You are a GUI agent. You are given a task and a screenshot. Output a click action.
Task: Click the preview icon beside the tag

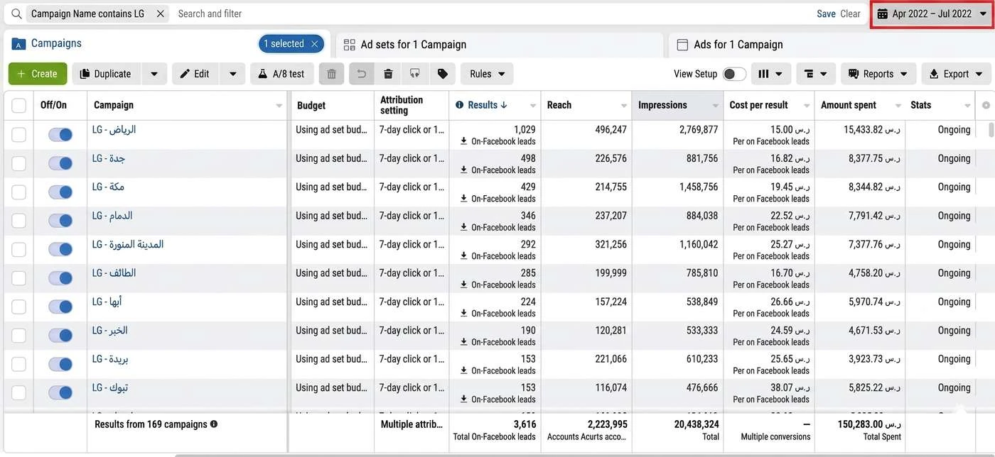click(415, 74)
